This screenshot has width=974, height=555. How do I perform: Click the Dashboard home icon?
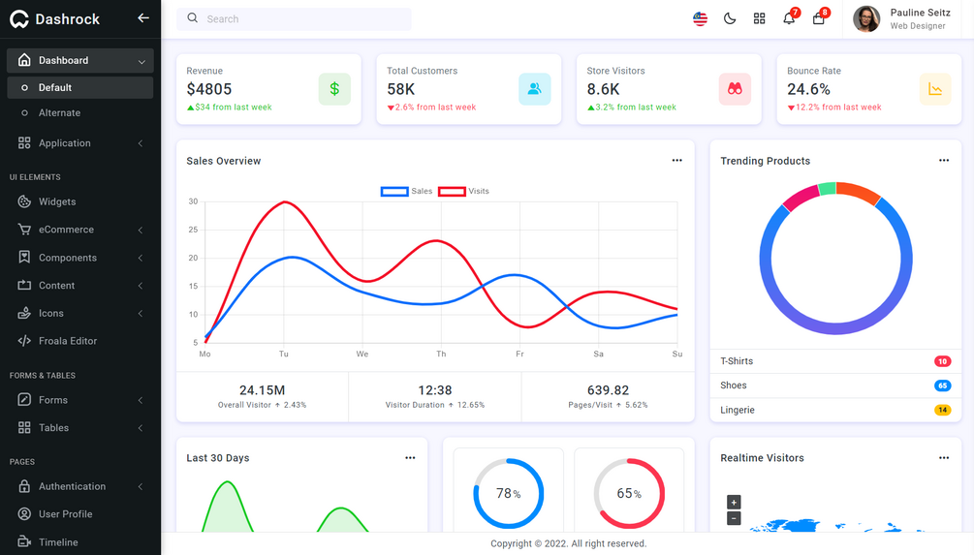(24, 60)
